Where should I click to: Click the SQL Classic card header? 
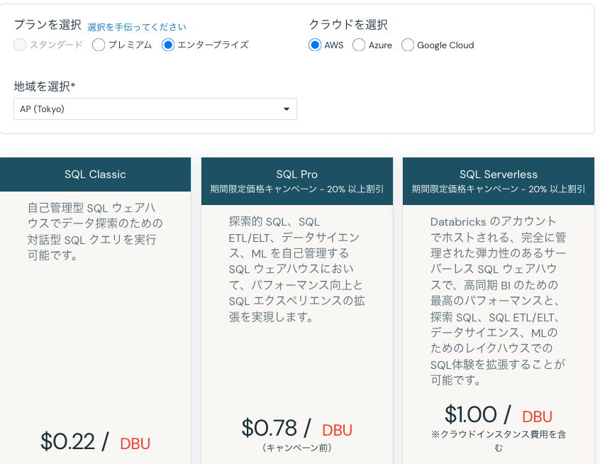coord(95,174)
